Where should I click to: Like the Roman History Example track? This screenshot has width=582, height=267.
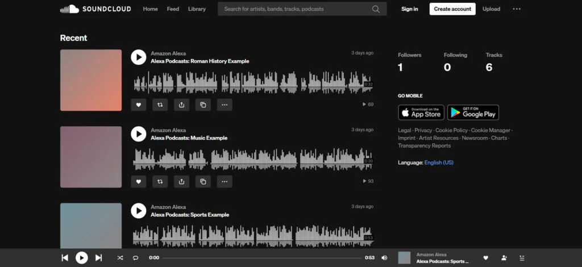pos(139,105)
